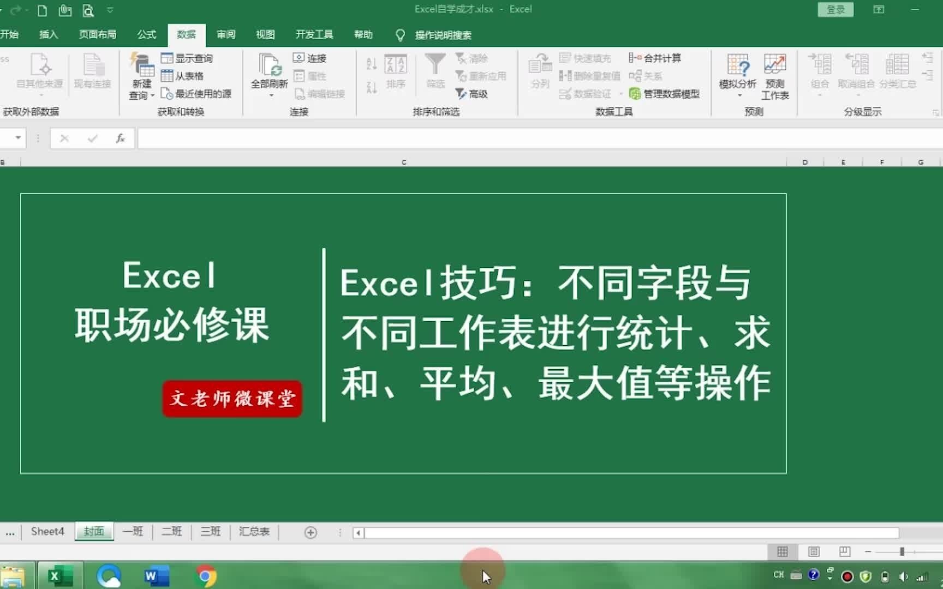Viewport: 943px width, 589px height.
Task: Click Show Queries (显示查询) icon
Action: 167,58
